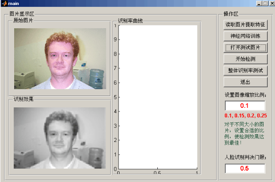Screen dimensions: 275x182
Task: Close the main window
Action: click(x=272, y=3)
